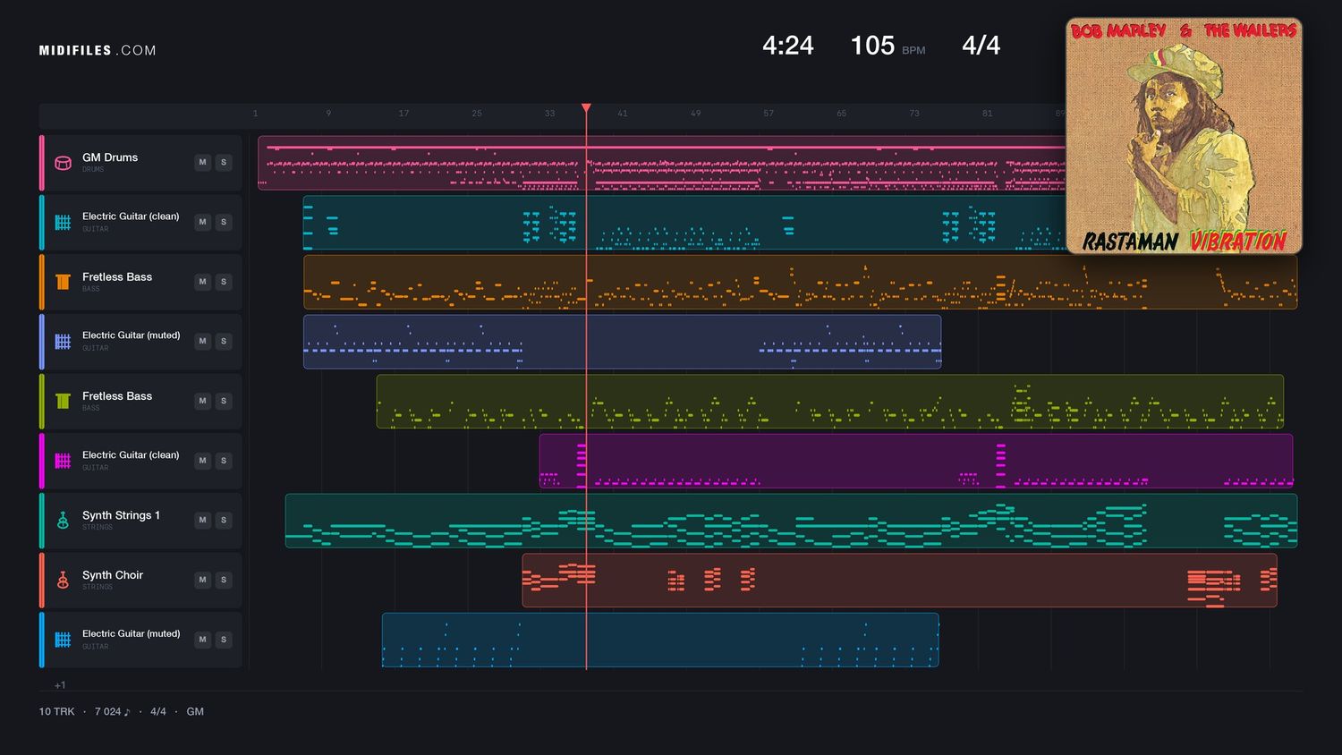Solo the periwinkle Electric Guitar (muted) track
This screenshot has width=1342, height=755.
(224, 341)
